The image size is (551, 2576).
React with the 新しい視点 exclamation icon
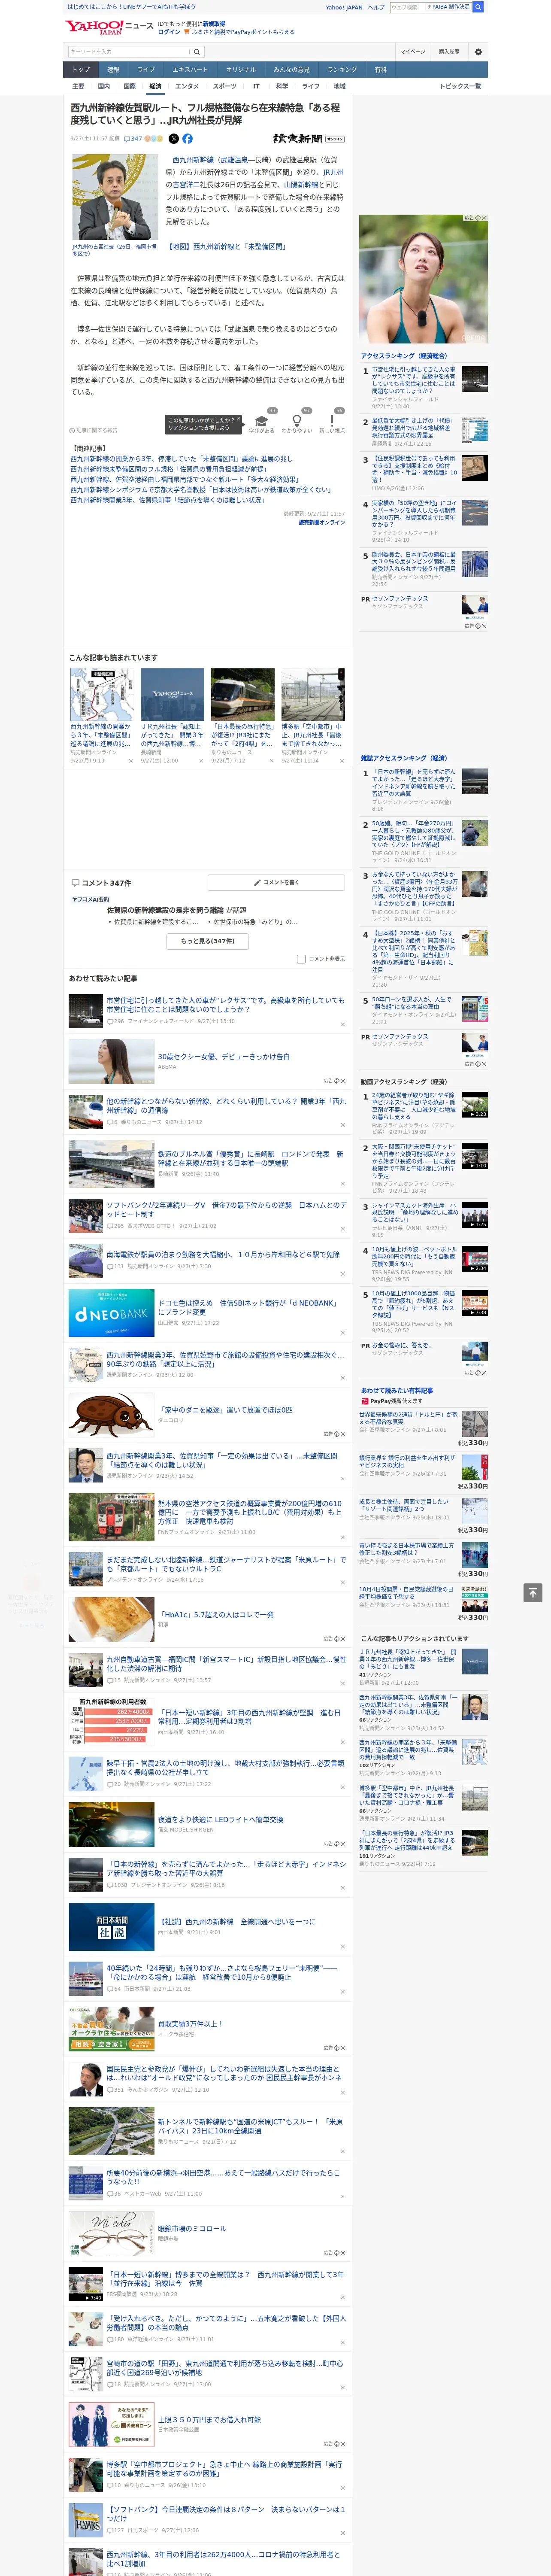click(332, 421)
